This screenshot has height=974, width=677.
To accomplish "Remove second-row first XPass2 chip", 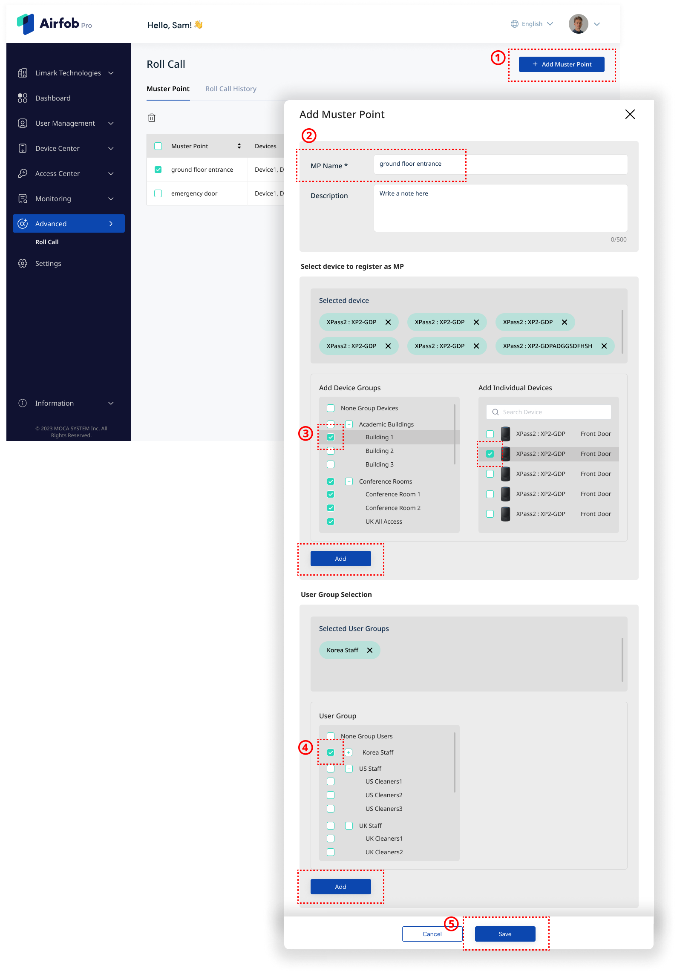I will (x=388, y=346).
